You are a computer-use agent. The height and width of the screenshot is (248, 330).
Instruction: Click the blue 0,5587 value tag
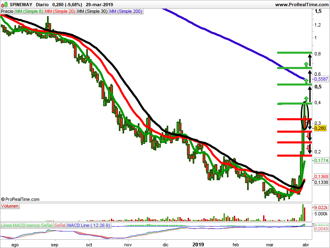321,79
